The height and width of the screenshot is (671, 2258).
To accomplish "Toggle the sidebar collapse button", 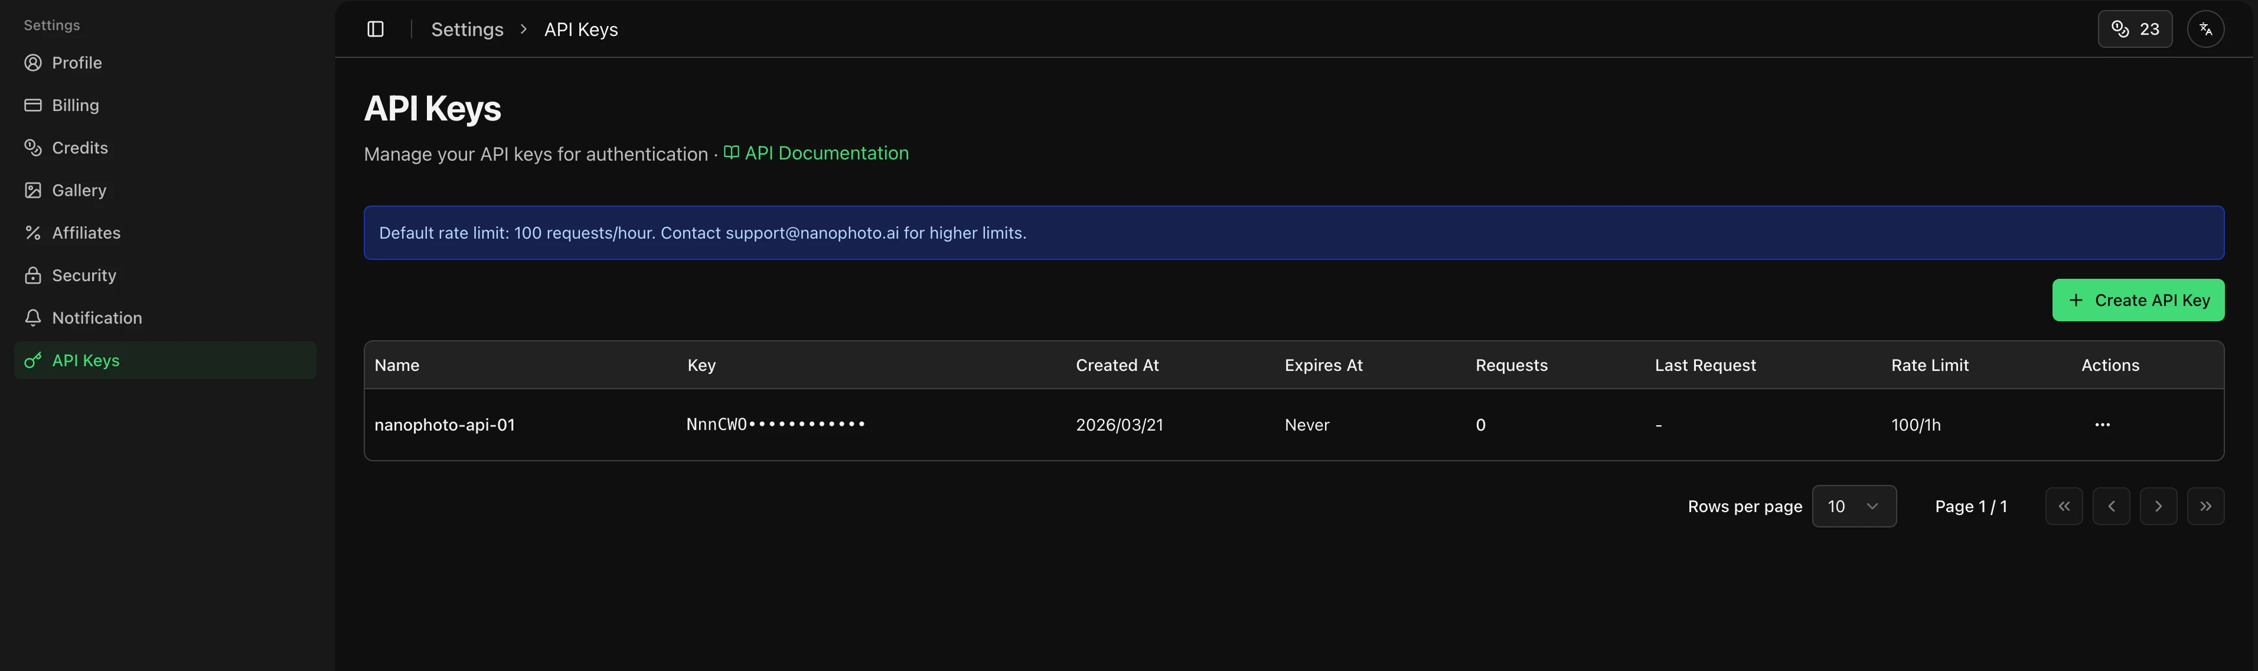I will pyautogui.click(x=376, y=28).
